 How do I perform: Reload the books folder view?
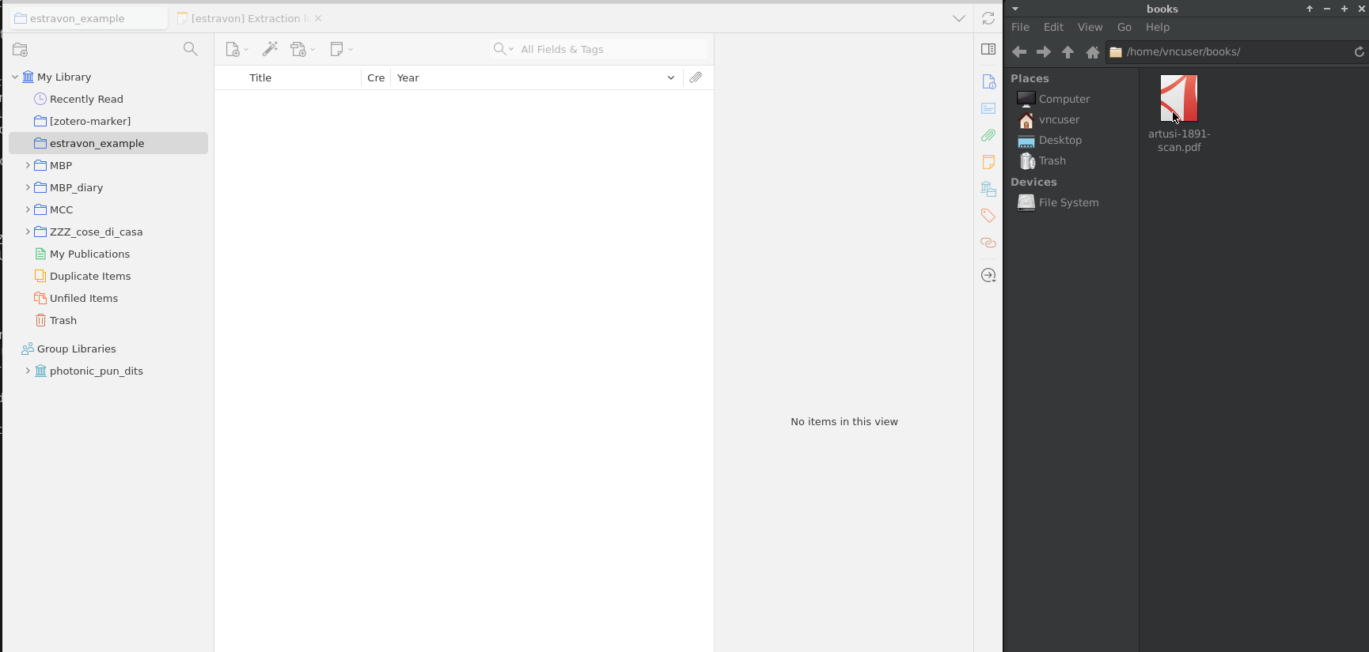[x=1359, y=52]
